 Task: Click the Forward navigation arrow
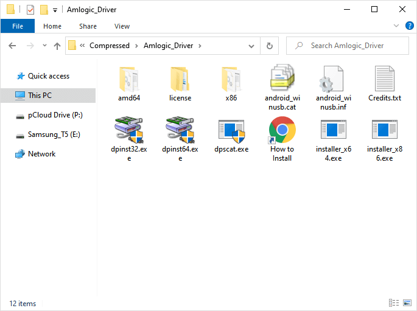pos(30,46)
